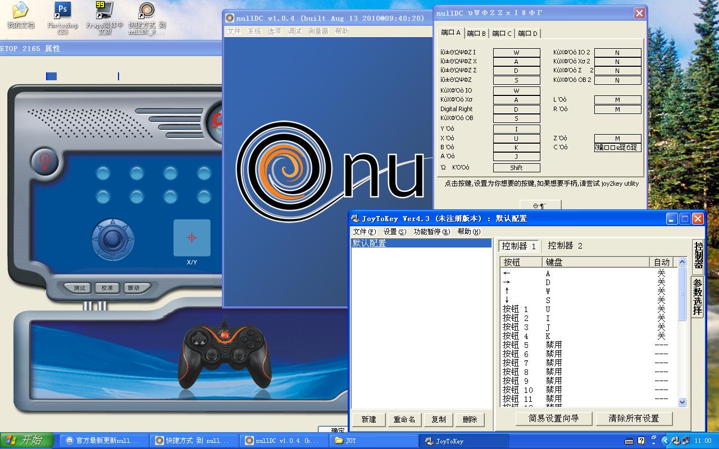Click the U key box in the X row
Screen dimensions: 719x449
[516, 138]
